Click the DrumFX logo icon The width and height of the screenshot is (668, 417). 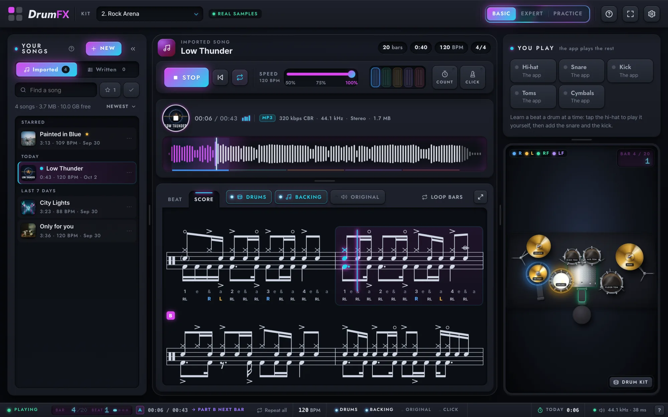15,14
